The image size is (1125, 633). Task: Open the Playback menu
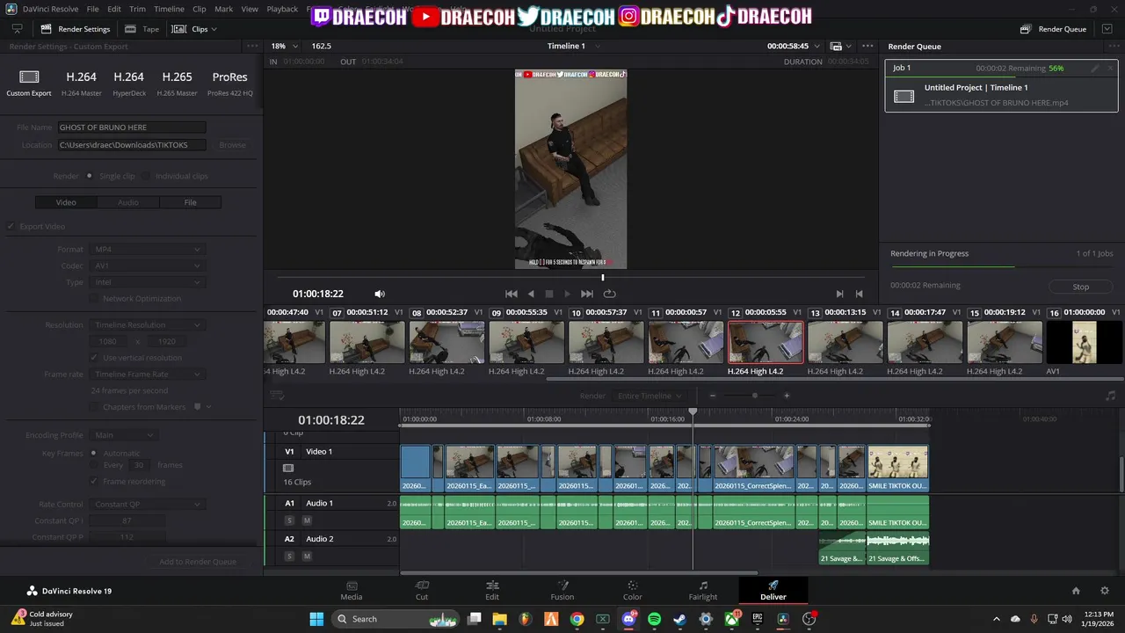tap(282, 9)
